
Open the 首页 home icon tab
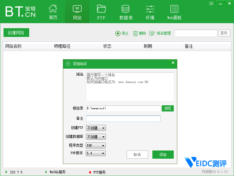pyautogui.click(x=53, y=12)
